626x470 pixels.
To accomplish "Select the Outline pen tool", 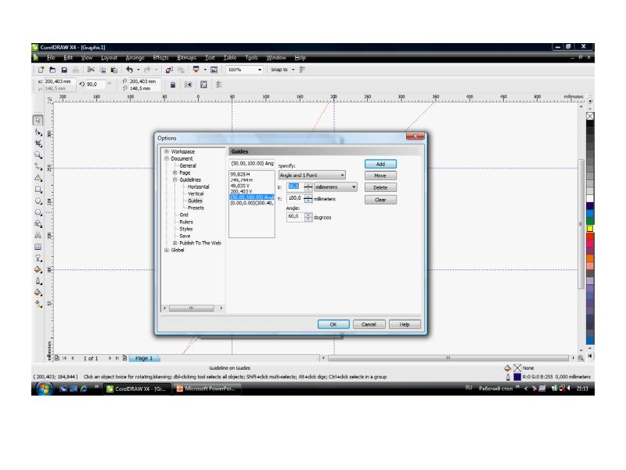I will [38, 281].
